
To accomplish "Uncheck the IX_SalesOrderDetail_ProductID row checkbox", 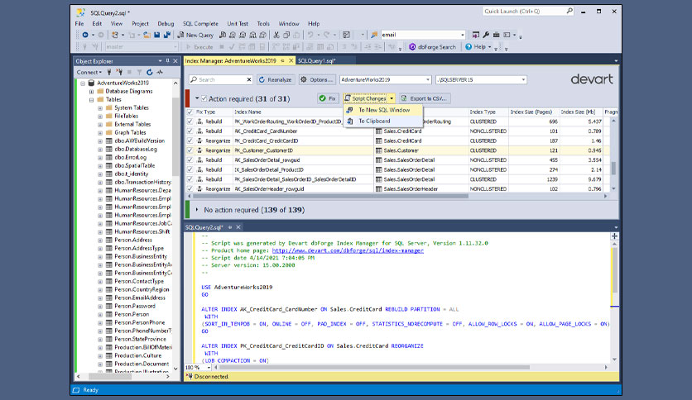I will 190,169.
